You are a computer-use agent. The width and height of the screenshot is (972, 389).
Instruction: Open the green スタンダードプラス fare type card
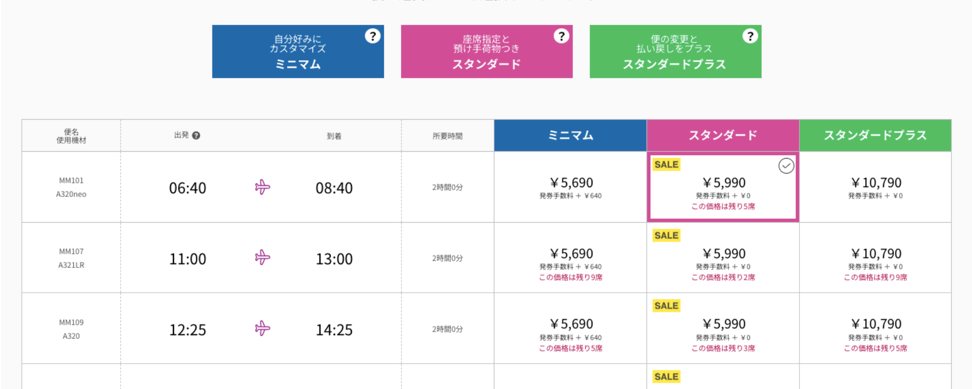tap(675, 52)
